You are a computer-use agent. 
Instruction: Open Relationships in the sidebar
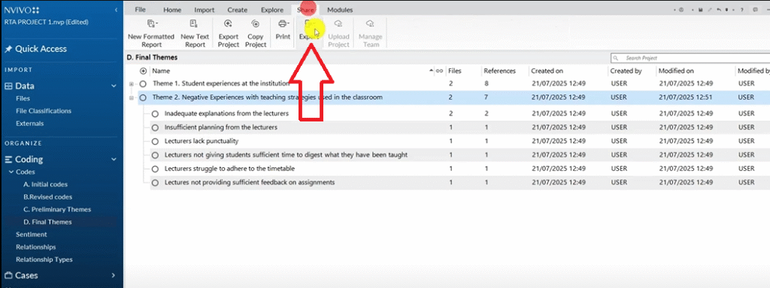tap(36, 247)
